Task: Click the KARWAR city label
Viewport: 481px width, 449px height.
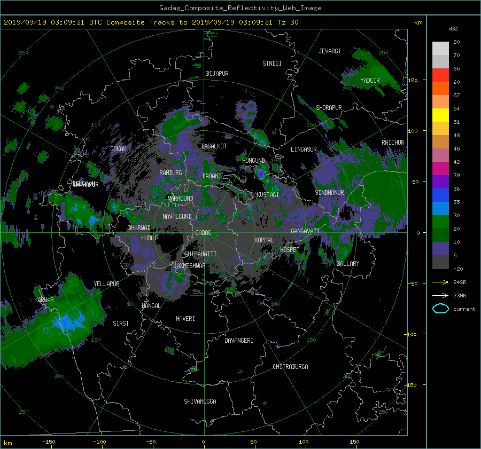Action: (44, 300)
